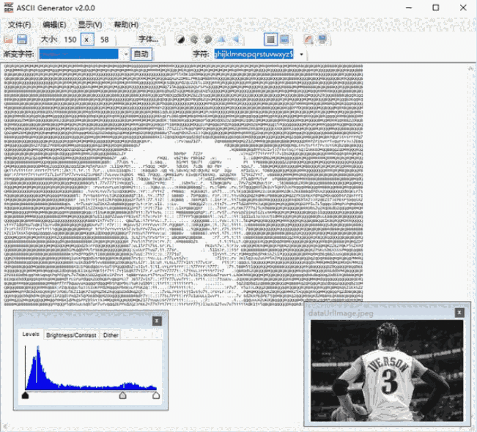Open the 显示(V) menu
This screenshot has height=432, width=477.
(x=90, y=24)
